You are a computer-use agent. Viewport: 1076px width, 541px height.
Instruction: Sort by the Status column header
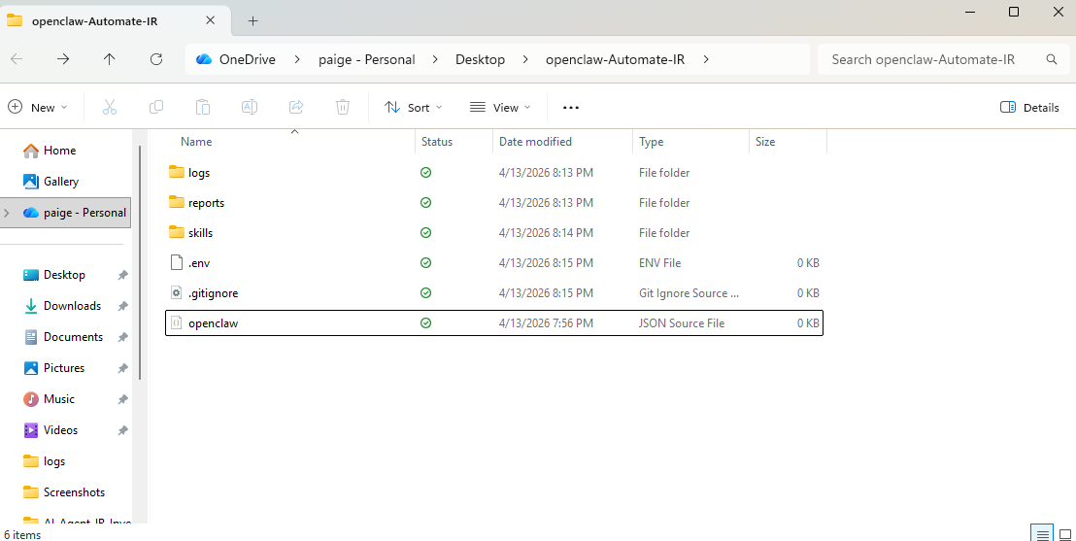[x=436, y=142]
